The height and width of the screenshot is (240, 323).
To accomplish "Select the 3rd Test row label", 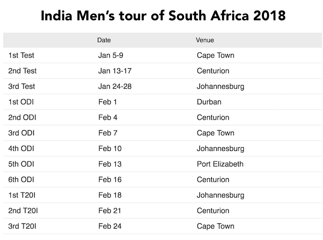I will tap(22, 86).
